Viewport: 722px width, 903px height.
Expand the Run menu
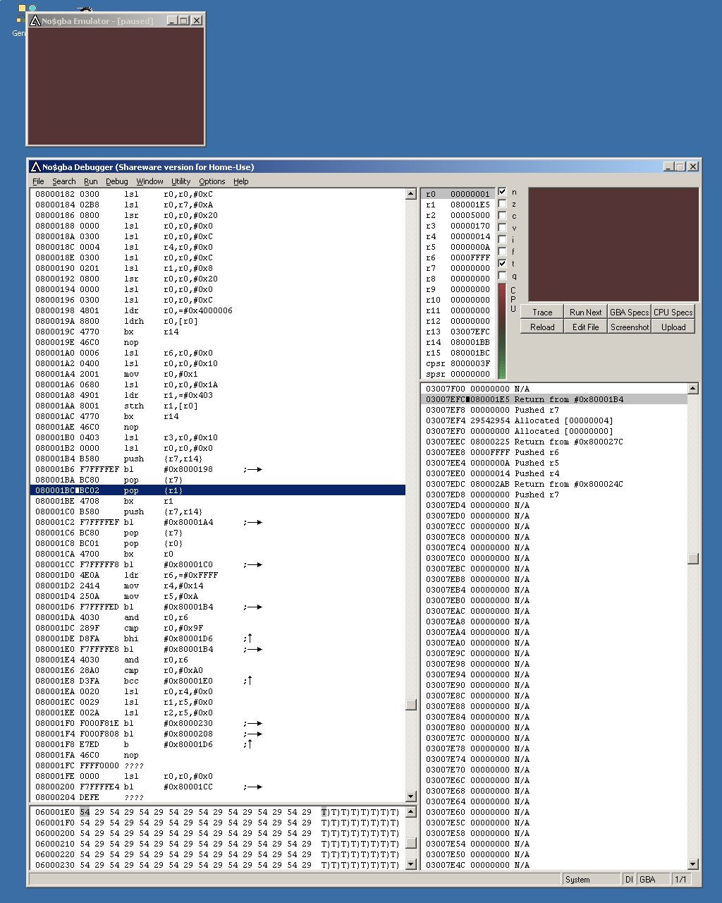pos(90,181)
